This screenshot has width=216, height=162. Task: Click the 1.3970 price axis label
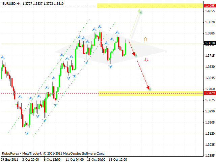[210, 22]
